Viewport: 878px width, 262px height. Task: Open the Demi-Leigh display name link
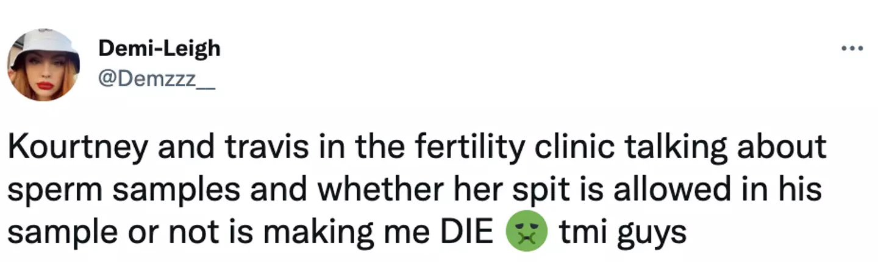(159, 49)
